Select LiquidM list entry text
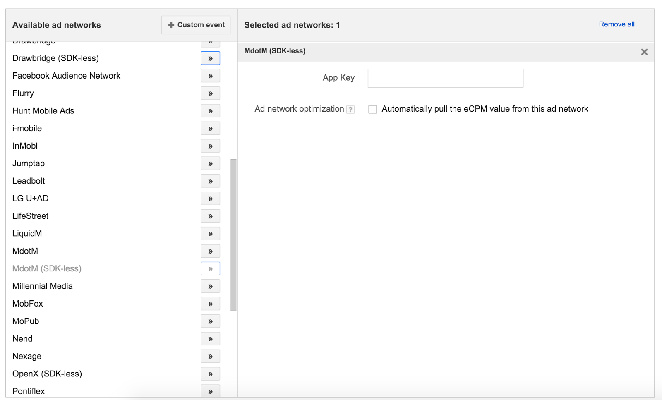Viewport: 662px width, 400px height. [27, 234]
